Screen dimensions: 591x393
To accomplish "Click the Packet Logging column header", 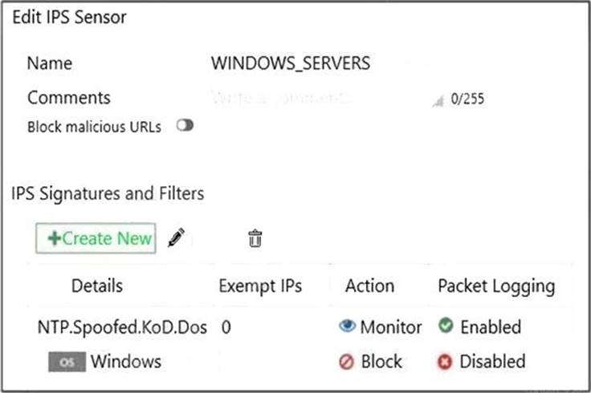I will point(496,286).
